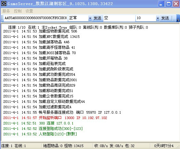Click the first 发送 button beside 正常
Image resolution: width=180 pixels, height=149 pixels.
[x=97, y=18]
